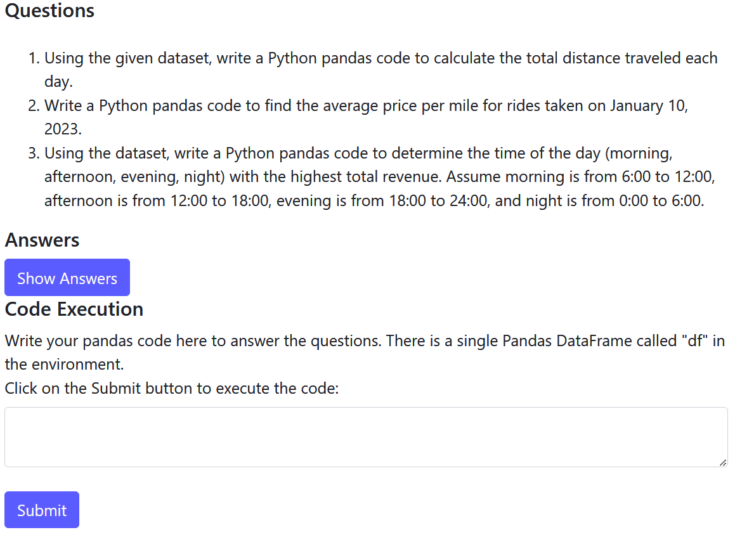Click the "January 10" date text
Screen dimensions: 735x537
pos(648,106)
